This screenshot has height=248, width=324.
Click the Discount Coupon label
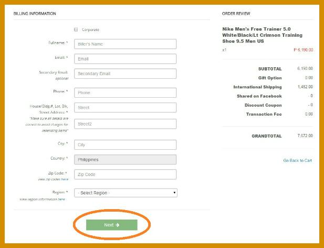(x=263, y=105)
